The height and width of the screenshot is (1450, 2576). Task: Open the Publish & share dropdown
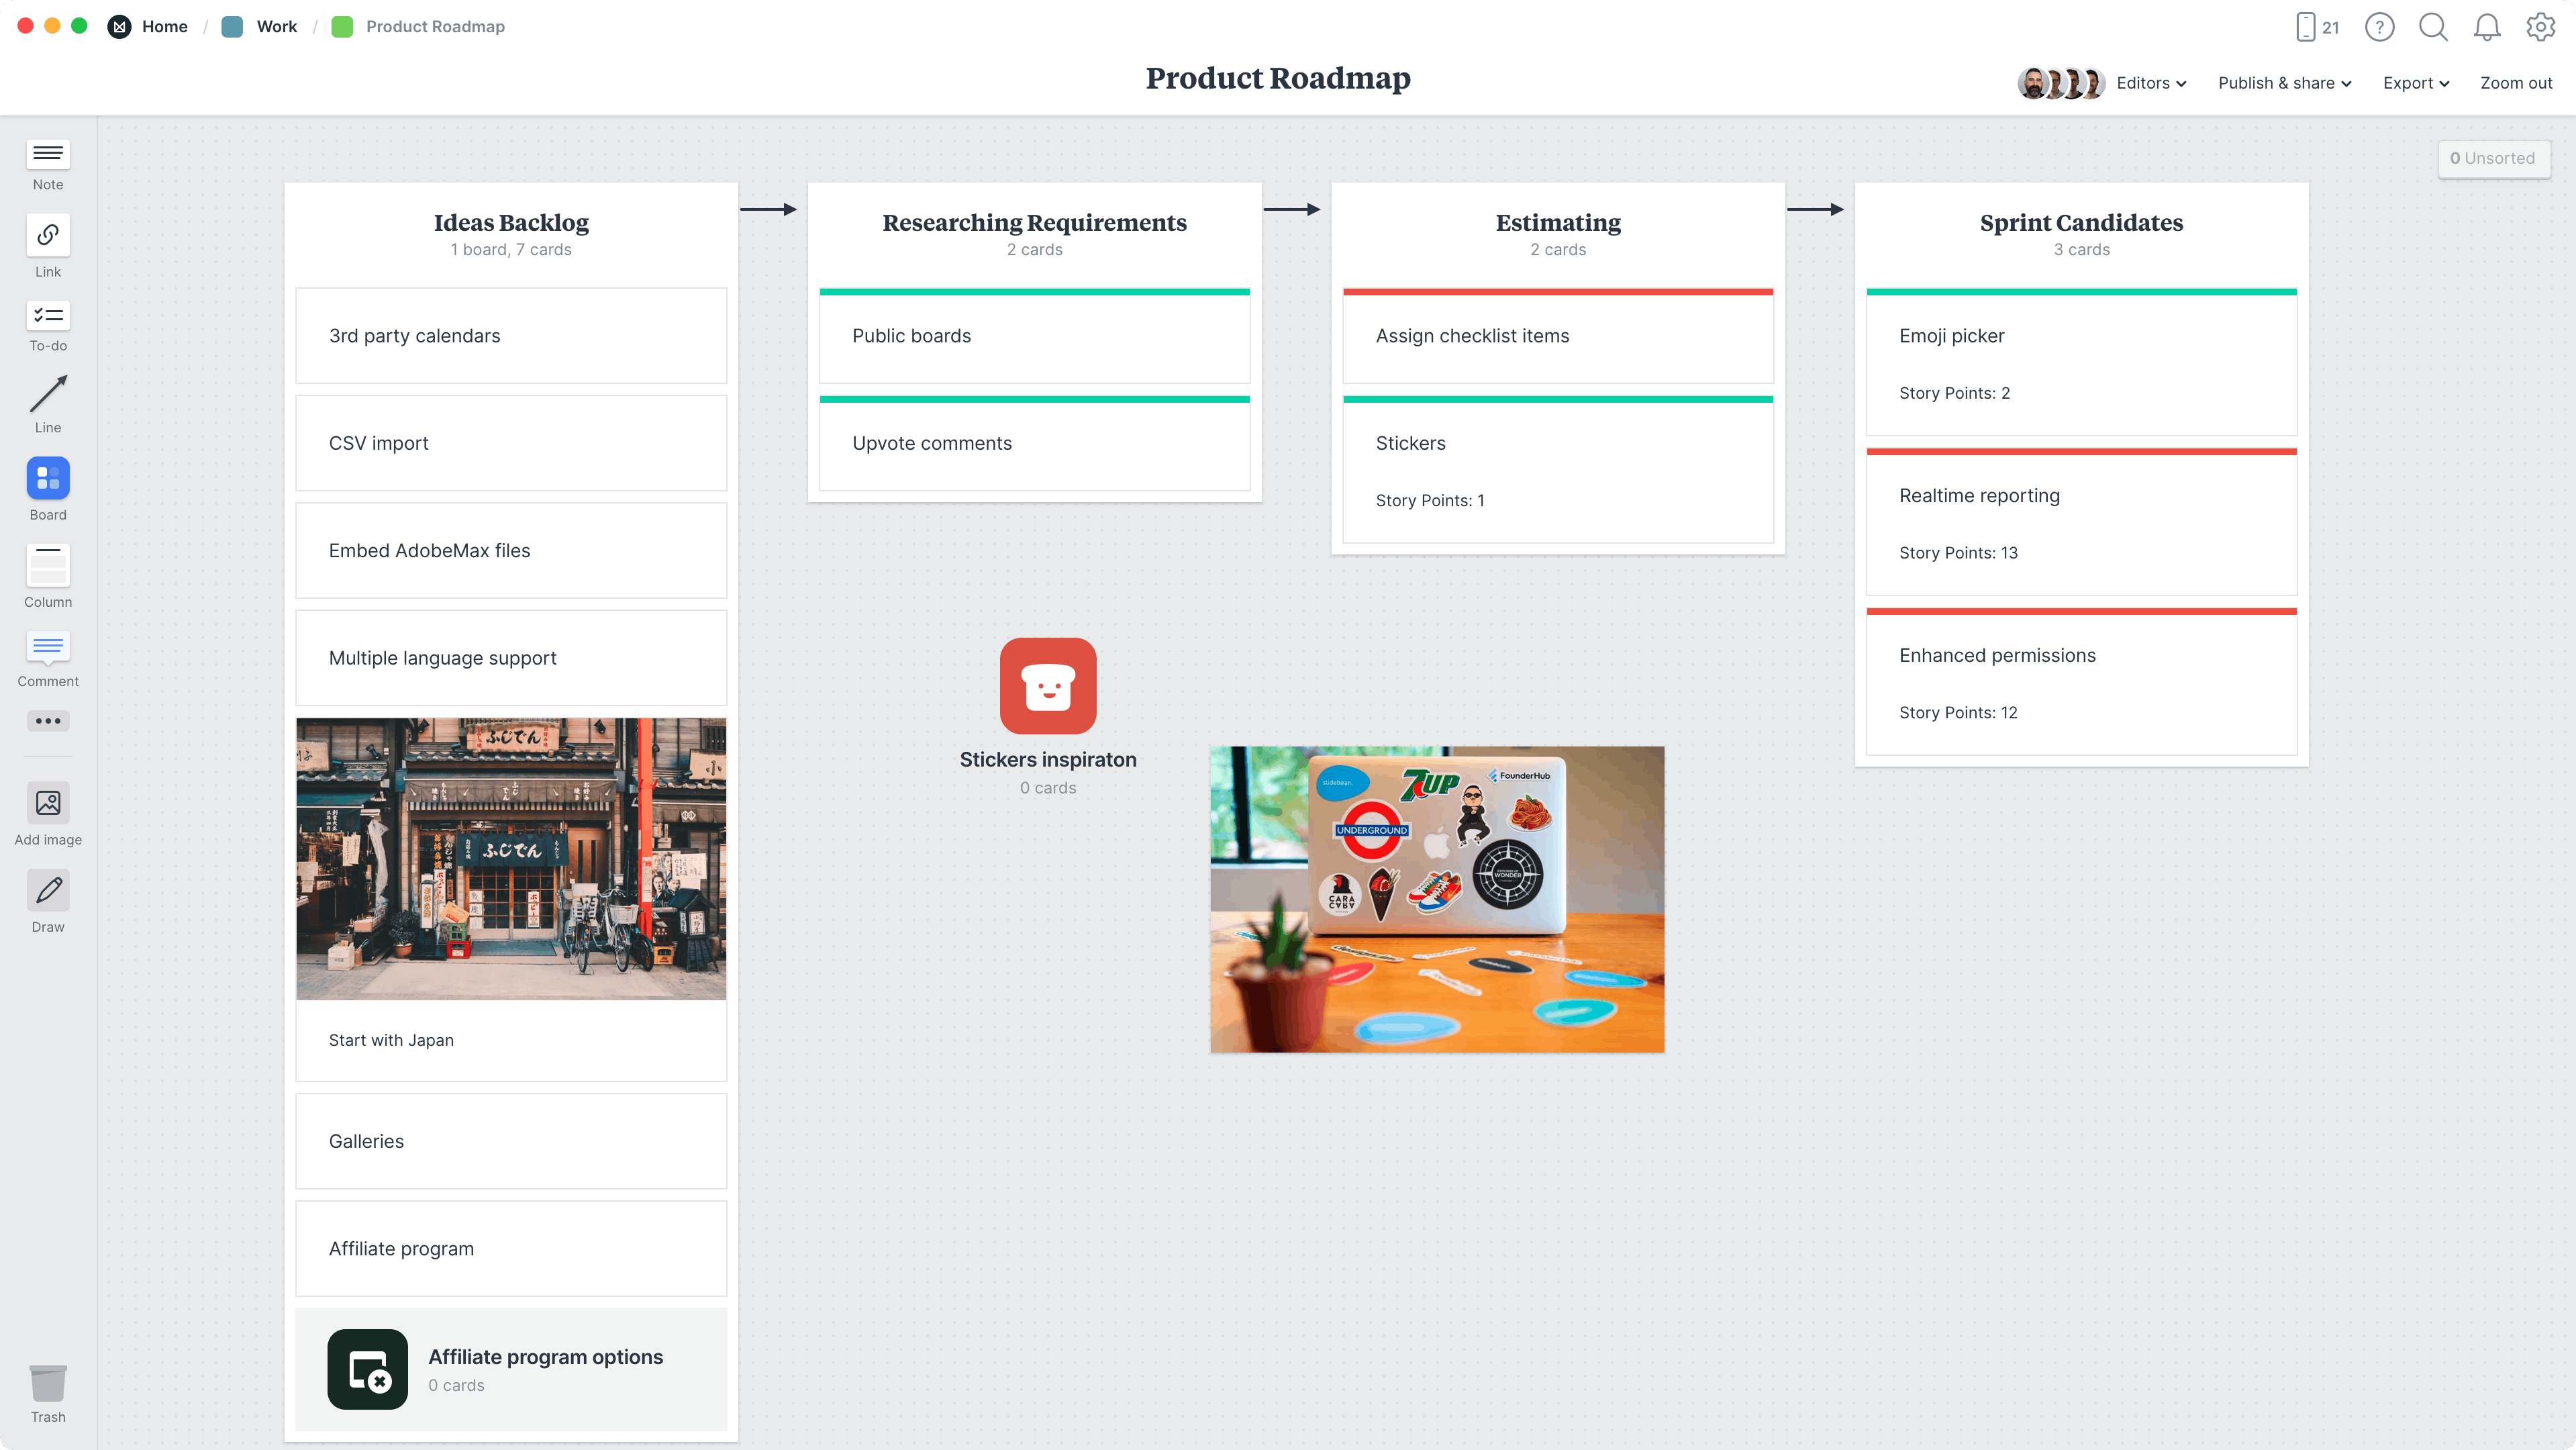point(2284,83)
